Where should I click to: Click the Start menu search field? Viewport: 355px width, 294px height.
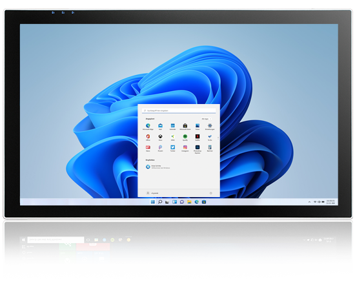point(179,110)
